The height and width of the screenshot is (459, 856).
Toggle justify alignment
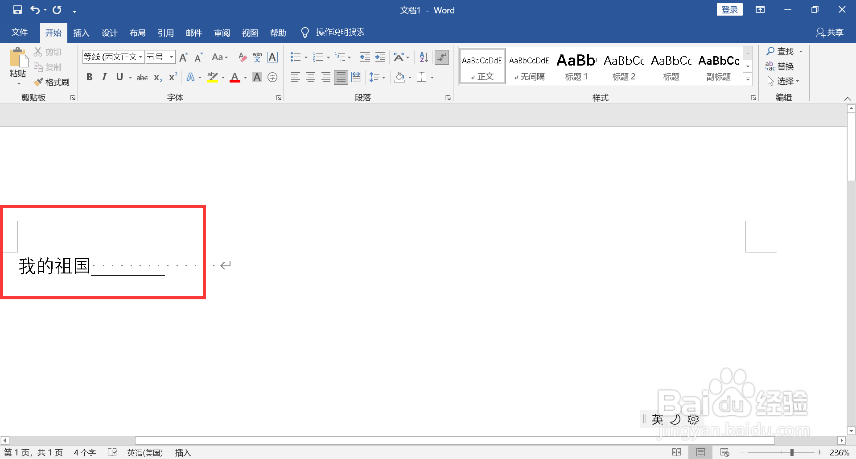click(x=341, y=77)
